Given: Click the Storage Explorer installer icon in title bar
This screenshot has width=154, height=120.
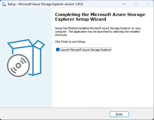Looking at the screenshot, I should tap(4, 4).
